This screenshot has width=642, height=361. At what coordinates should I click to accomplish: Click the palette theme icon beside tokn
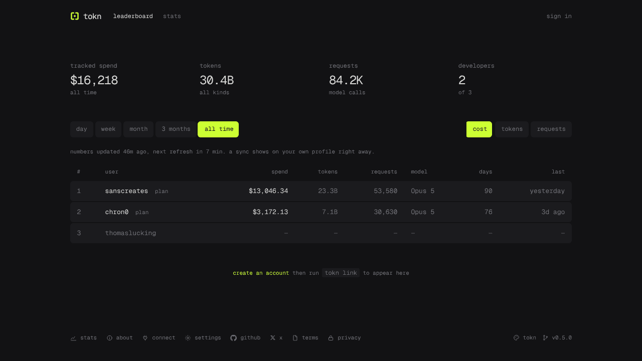pyautogui.click(x=516, y=338)
